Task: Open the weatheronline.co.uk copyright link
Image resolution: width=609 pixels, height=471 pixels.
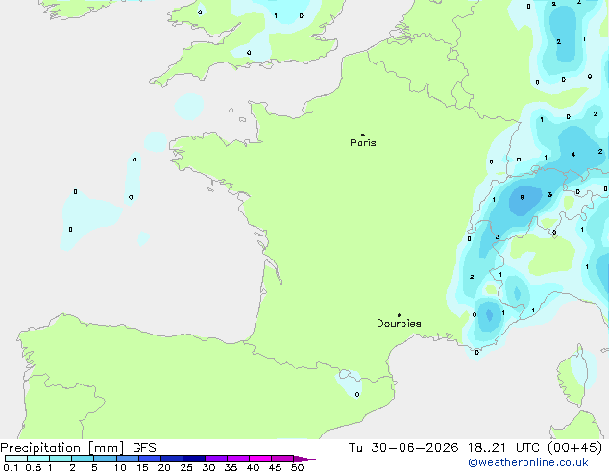Action: (527, 462)
